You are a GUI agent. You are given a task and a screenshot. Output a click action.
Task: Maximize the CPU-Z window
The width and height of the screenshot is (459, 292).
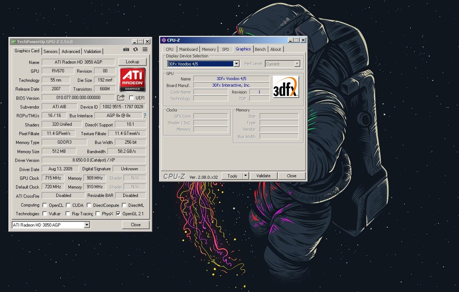pos(297,40)
